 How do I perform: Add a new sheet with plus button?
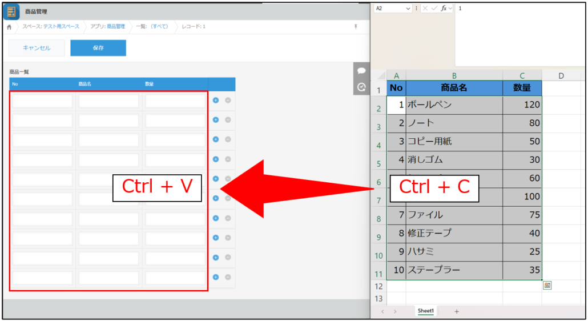[456, 311]
